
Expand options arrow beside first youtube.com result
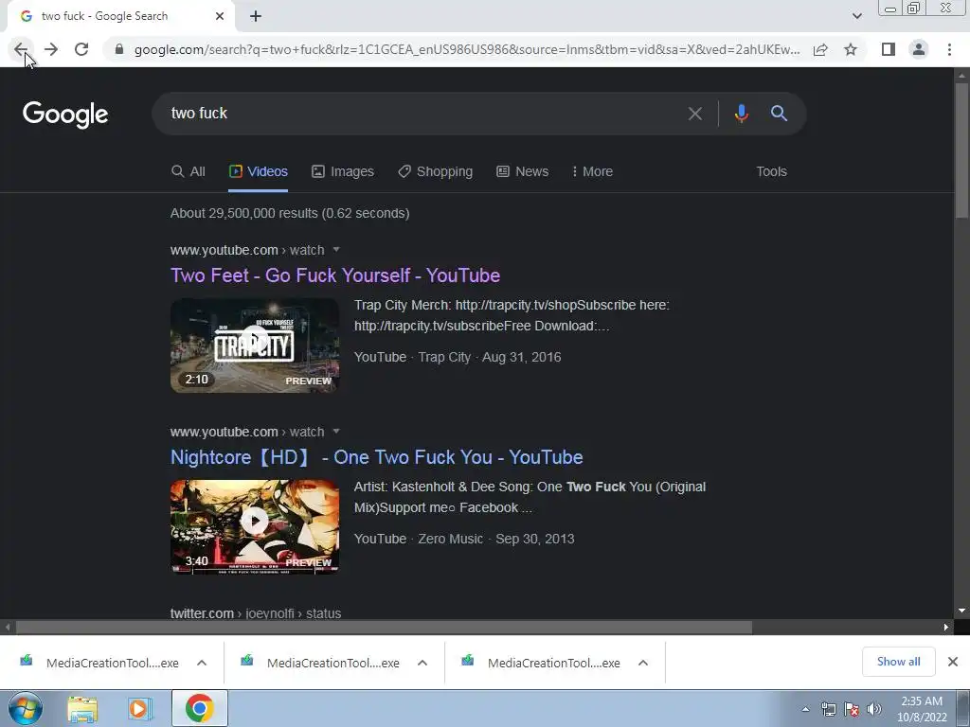(336, 250)
